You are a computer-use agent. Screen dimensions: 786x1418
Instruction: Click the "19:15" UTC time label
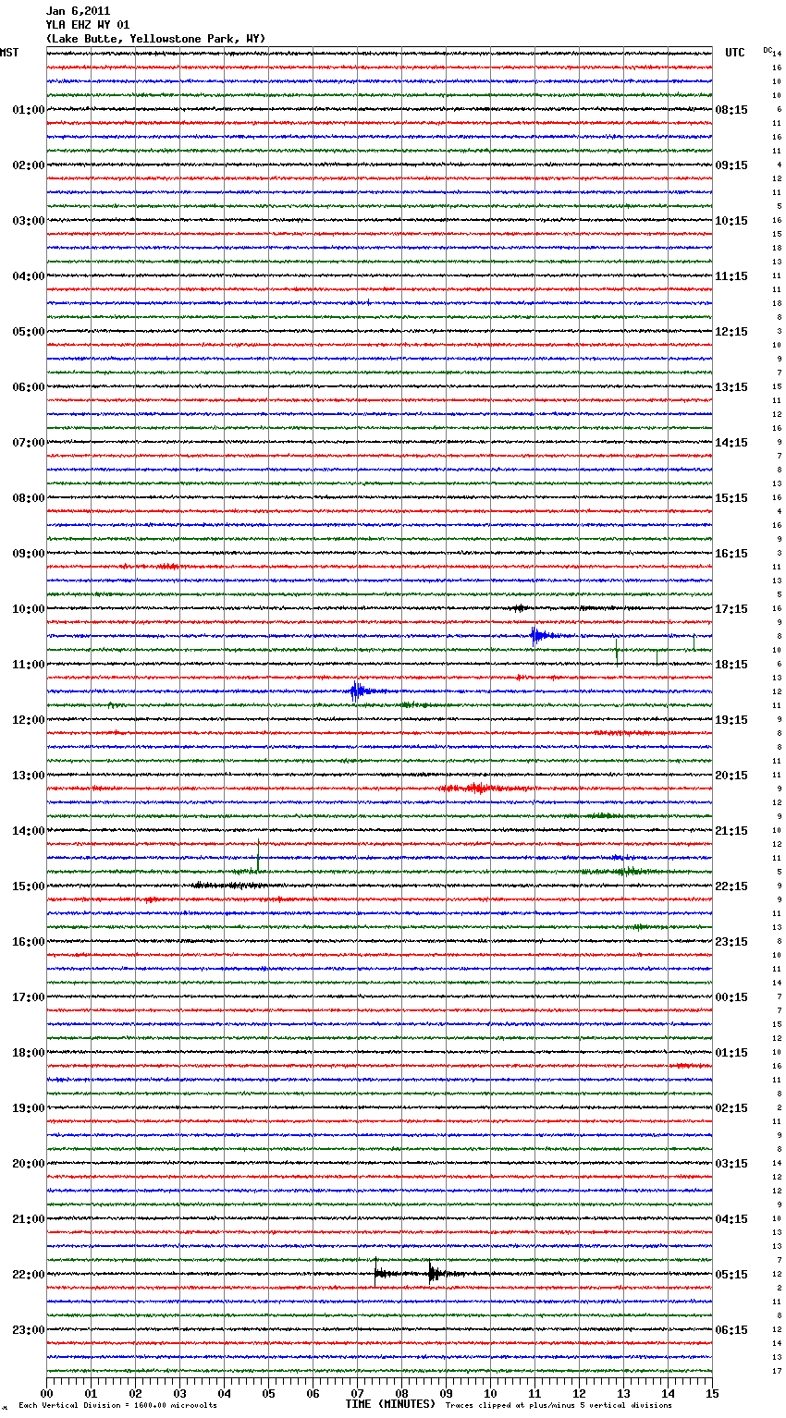coord(731,720)
